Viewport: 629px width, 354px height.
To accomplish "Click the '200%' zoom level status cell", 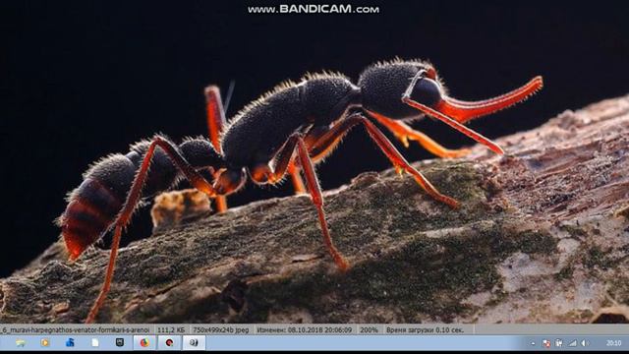I will click(x=370, y=330).
